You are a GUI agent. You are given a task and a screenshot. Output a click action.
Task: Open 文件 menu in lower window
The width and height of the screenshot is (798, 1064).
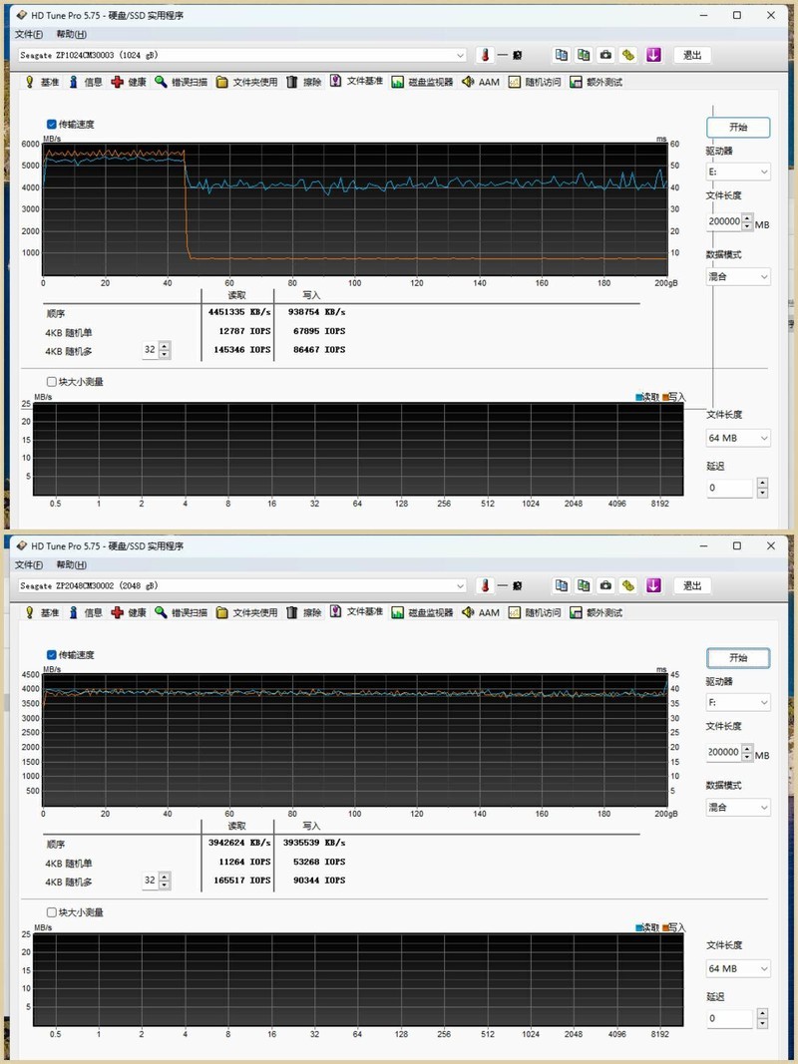click(29, 564)
